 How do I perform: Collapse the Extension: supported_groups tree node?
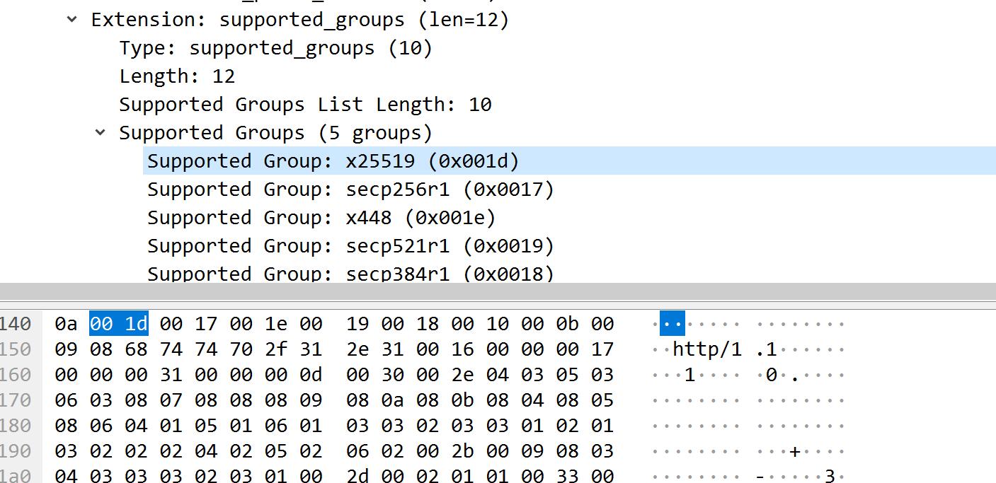click(x=71, y=20)
